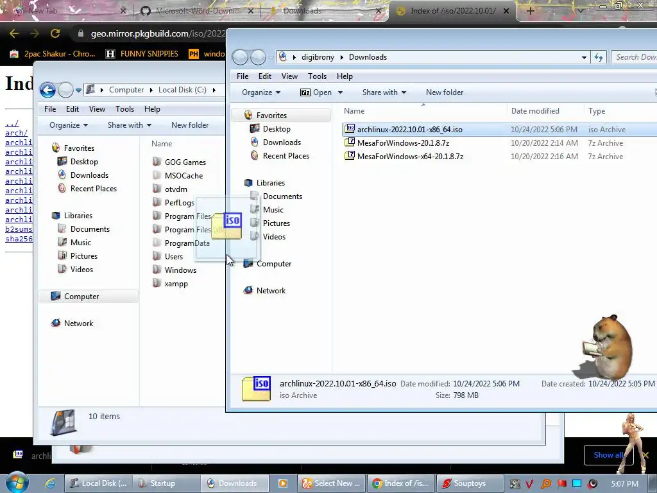The width and height of the screenshot is (657, 493).
Task: Click Chrome address bar URL
Action: 158,33
